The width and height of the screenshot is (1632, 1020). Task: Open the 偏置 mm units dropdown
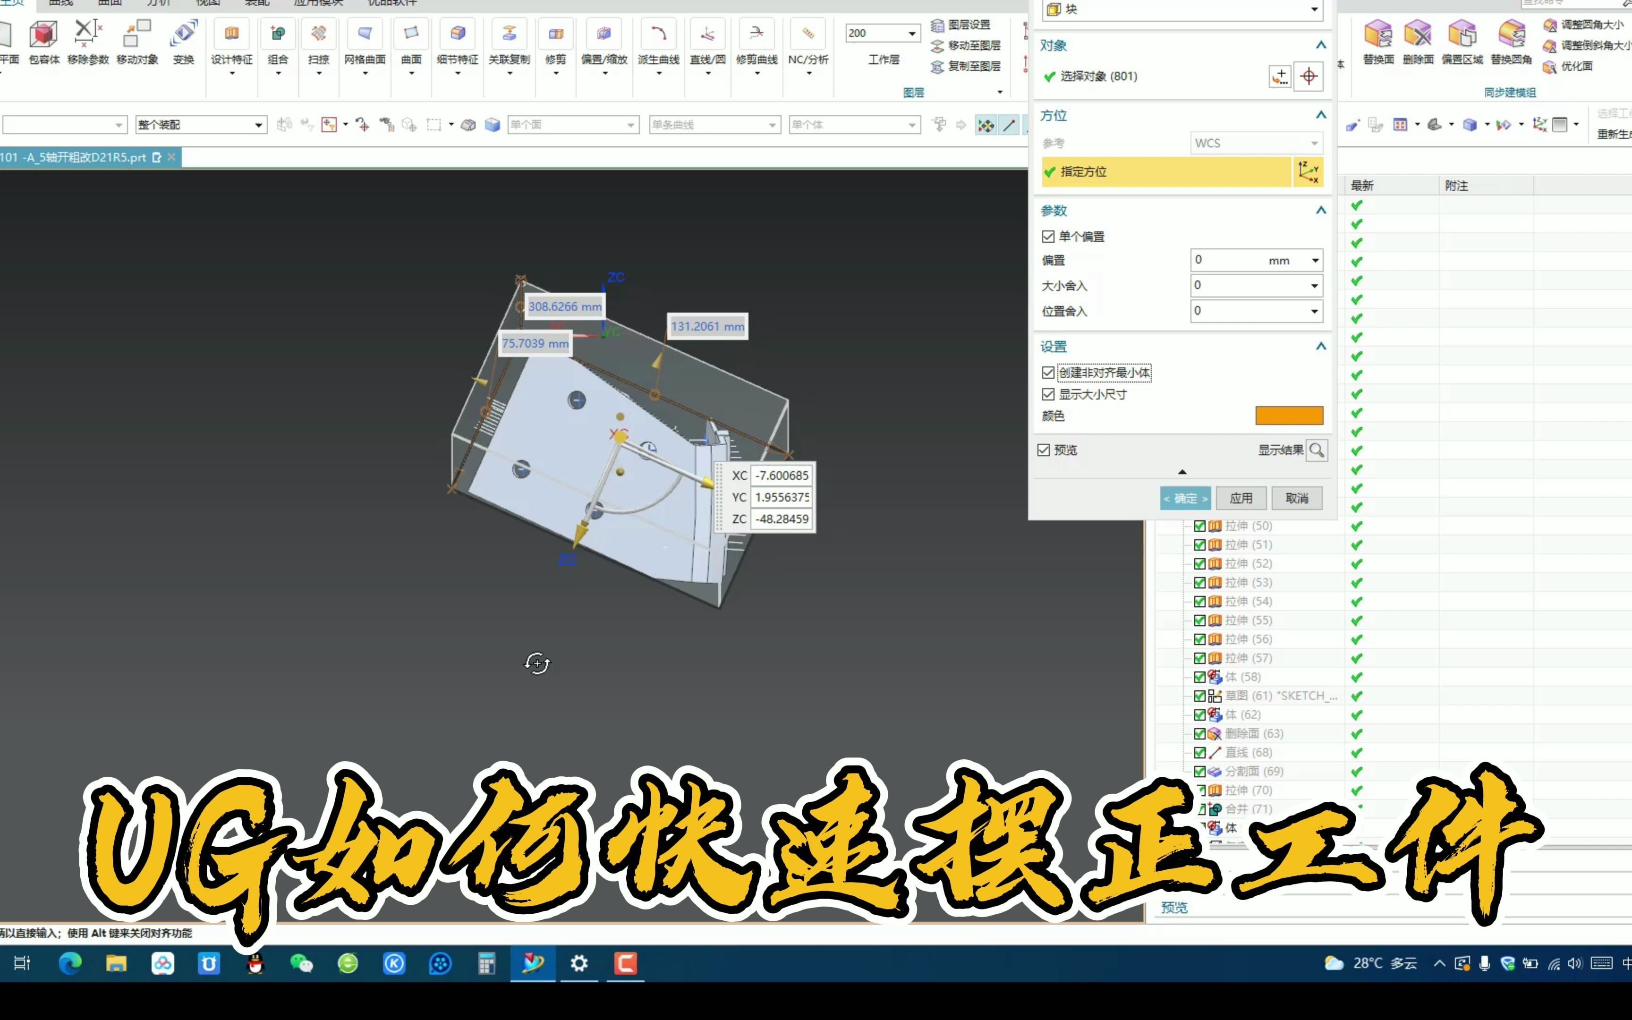point(1315,260)
